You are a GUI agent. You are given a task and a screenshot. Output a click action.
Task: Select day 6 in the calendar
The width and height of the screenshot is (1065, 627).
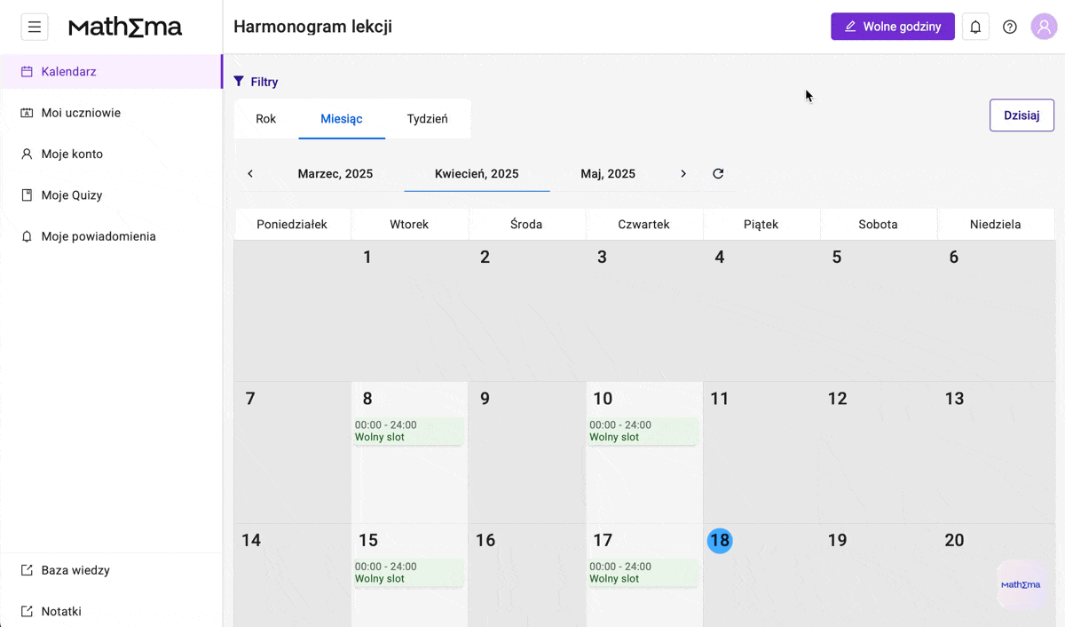click(954, 258)
